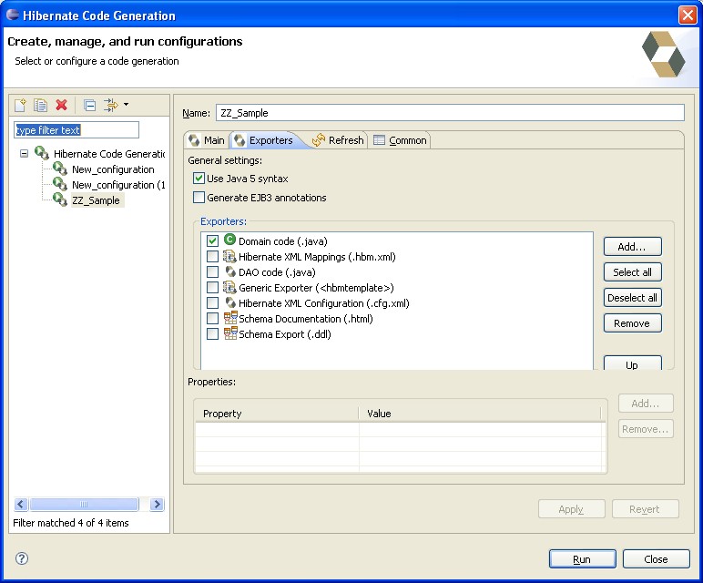The width and height of the screenshot is (703, 583).
Task: Select the ZZ_Sample configuration
Action: (96, 200)
